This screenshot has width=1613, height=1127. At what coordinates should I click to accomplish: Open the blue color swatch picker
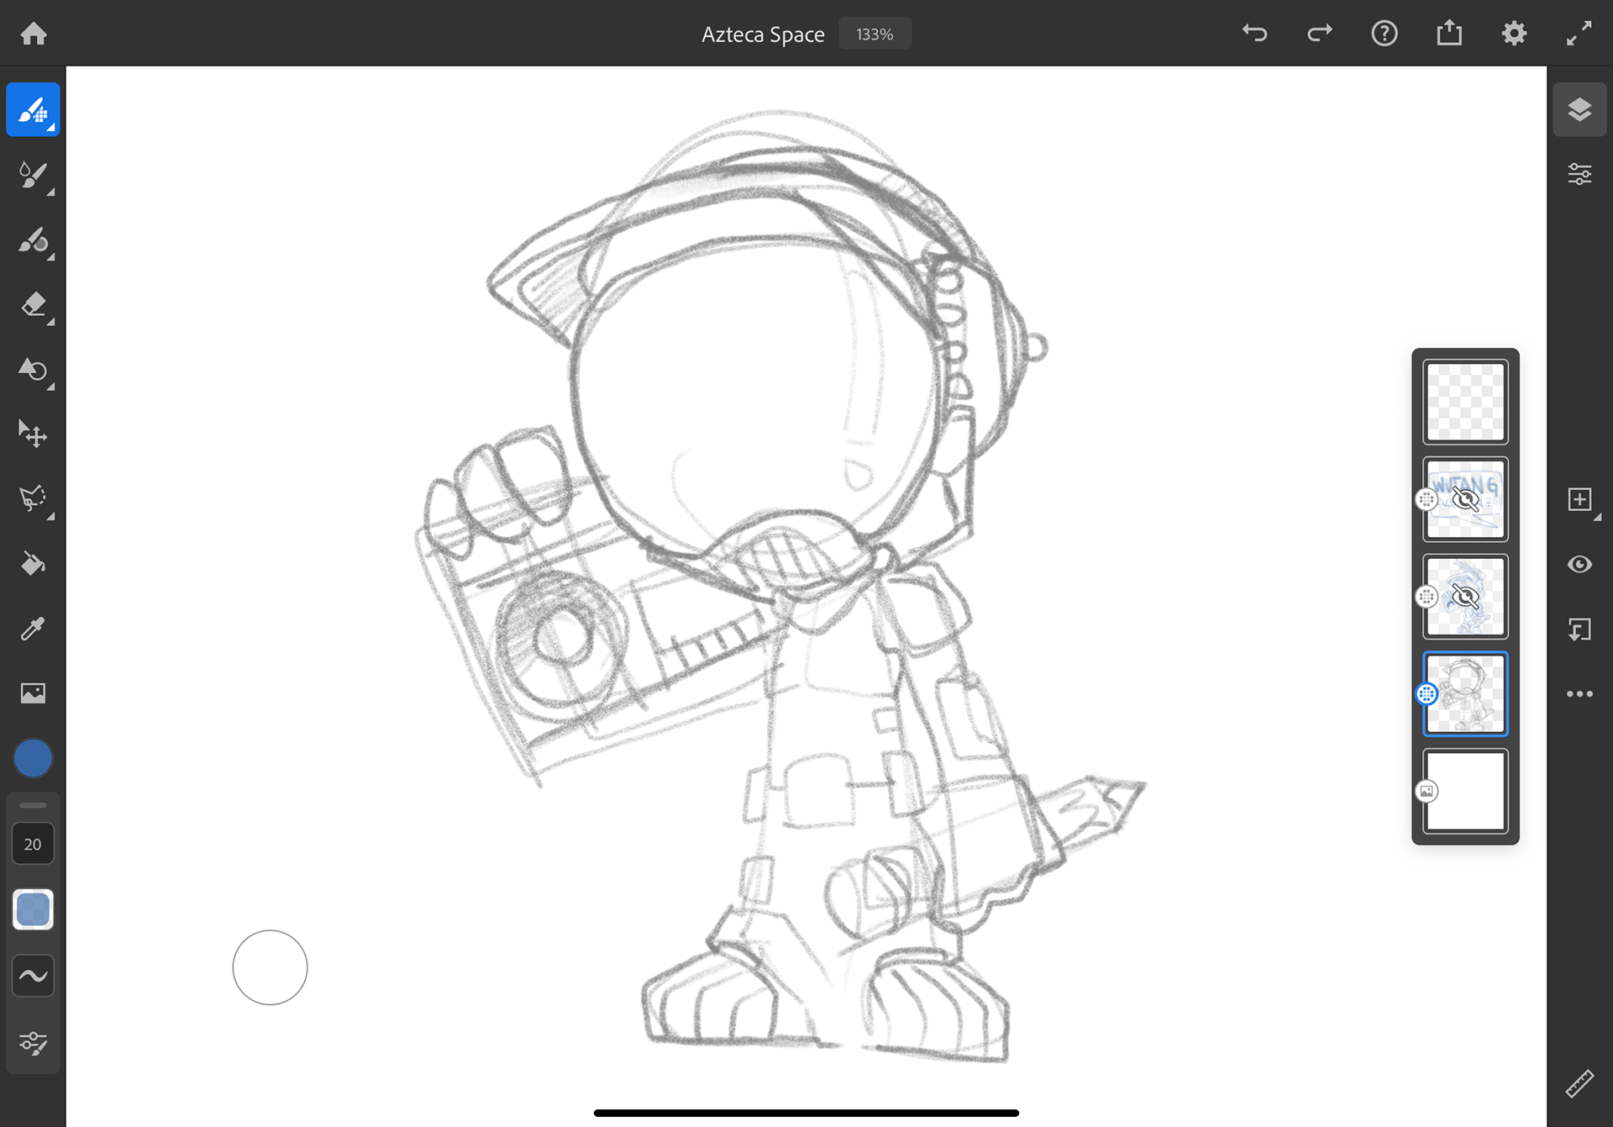(33, 759)
